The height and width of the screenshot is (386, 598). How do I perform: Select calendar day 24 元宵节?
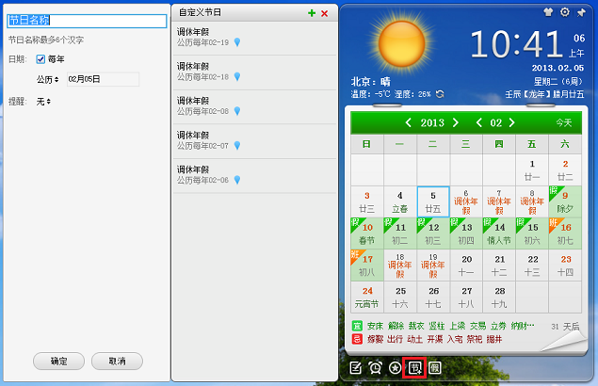pos(367,298)
